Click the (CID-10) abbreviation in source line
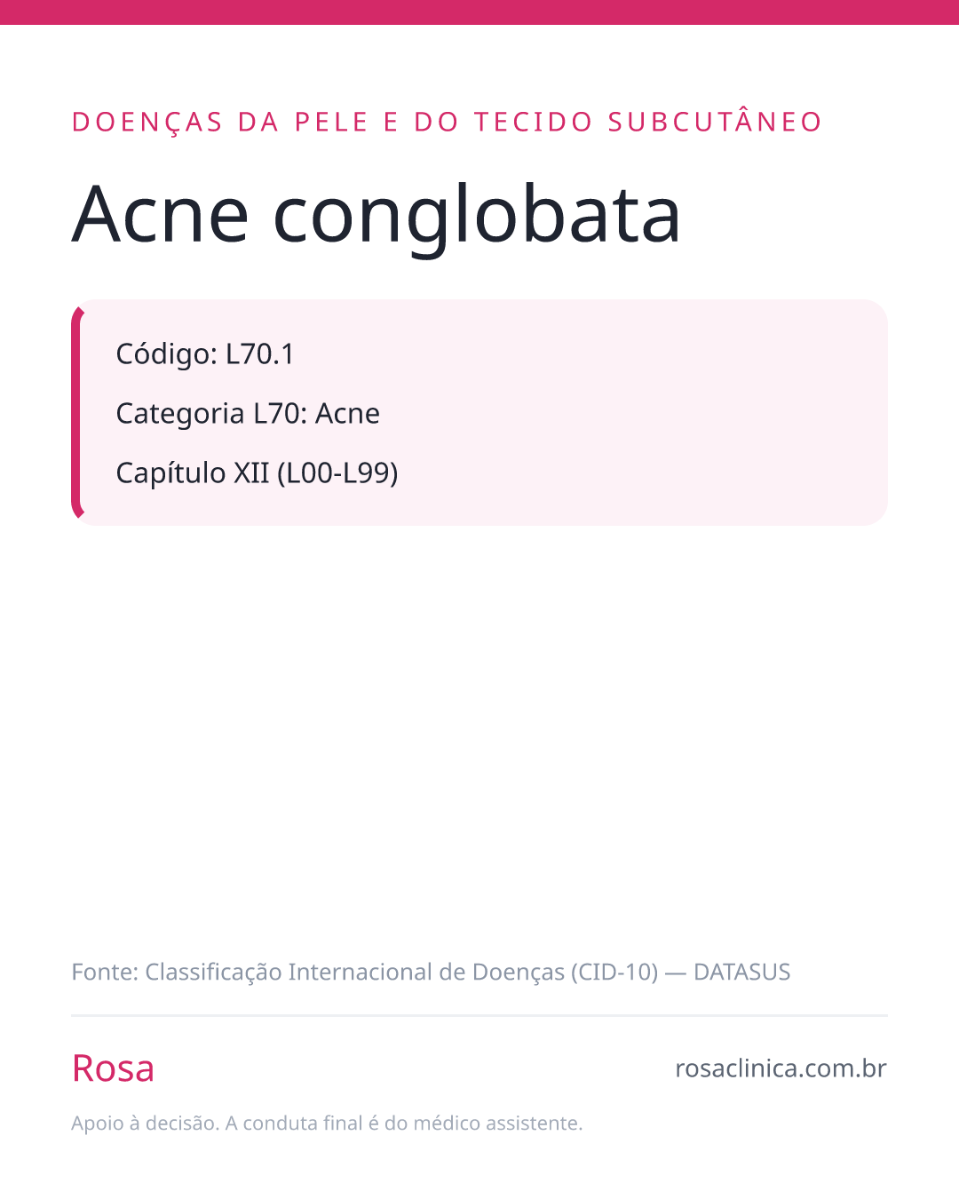 click(614, 973)
